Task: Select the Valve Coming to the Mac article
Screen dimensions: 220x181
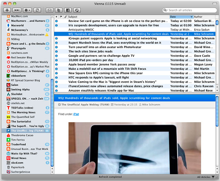Action: (x=135, y=82)
